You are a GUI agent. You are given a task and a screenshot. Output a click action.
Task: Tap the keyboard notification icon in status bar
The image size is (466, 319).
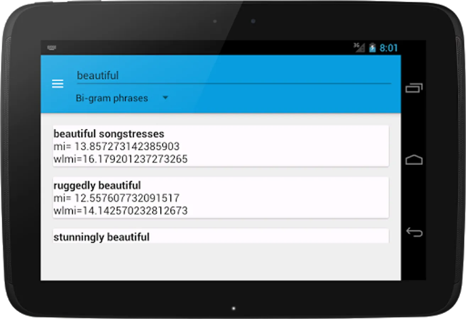click(52, 47)
